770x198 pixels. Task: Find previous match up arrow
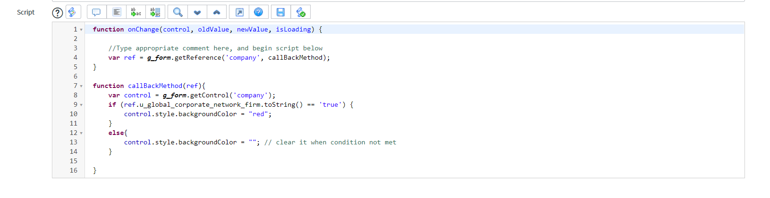point(217,12)
